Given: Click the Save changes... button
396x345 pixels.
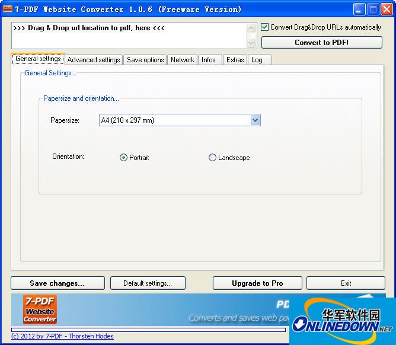Looking at the screenshot, I should [58, 283].
